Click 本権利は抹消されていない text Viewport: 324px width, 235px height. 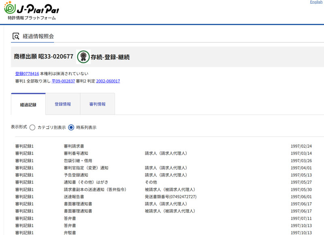[x=64, y=74]
